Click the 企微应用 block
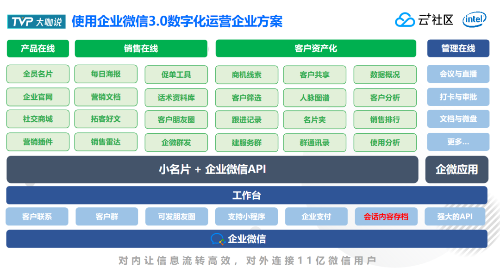This screenshot has width=500, height=274. [456, 169]
